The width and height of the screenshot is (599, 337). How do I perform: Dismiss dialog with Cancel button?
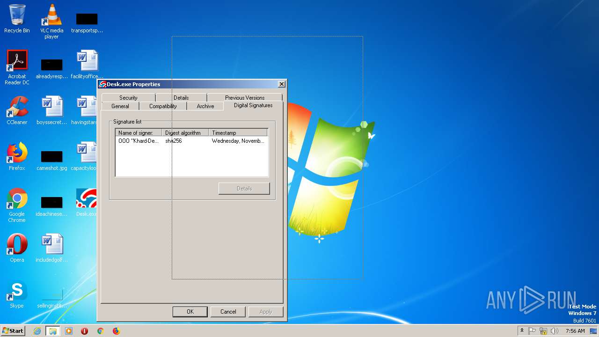coord(228,312)
